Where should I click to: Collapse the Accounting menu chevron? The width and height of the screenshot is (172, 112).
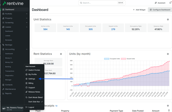(x=27, y=49)
